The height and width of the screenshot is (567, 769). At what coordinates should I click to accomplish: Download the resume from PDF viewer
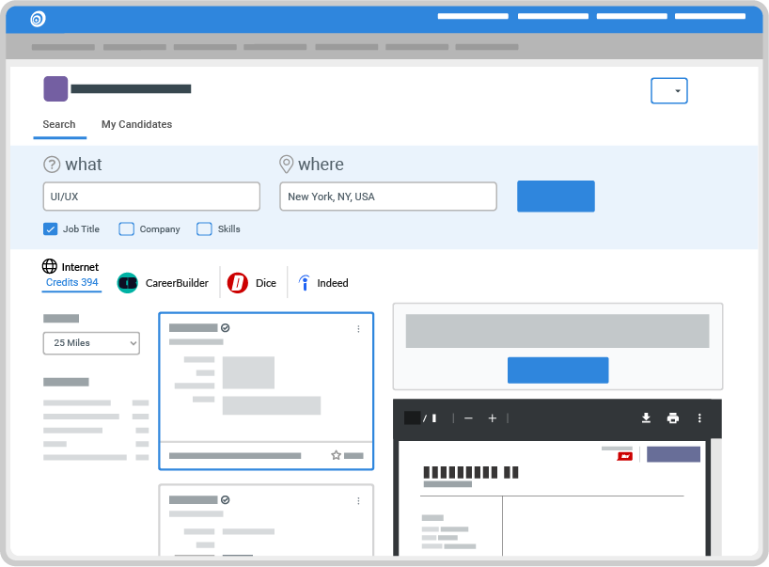[646, 418]
